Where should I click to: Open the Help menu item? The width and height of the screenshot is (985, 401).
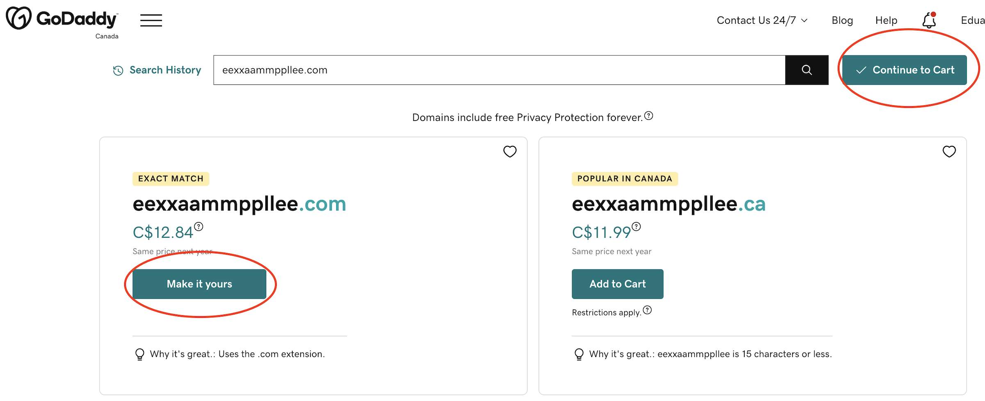(886, 20)
